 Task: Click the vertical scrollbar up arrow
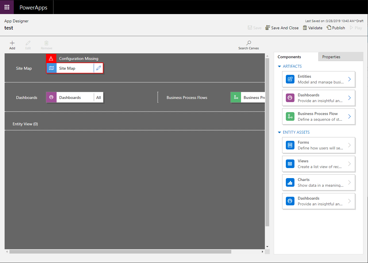click(x=267, y=56)
